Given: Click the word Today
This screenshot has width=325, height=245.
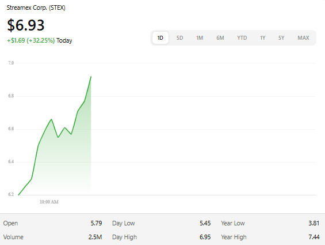Looking at the screenshot, I should [x=64, y=40].
